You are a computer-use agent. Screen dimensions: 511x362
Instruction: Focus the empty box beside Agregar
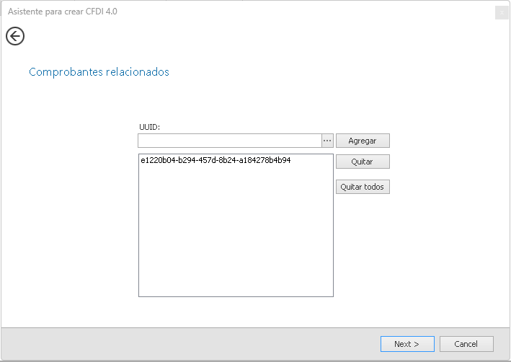pyautogui.click(x=229, y=141)
